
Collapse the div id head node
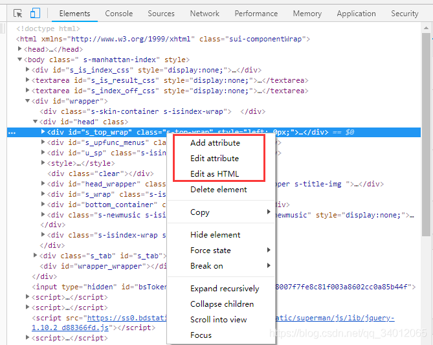coord(35,122)
